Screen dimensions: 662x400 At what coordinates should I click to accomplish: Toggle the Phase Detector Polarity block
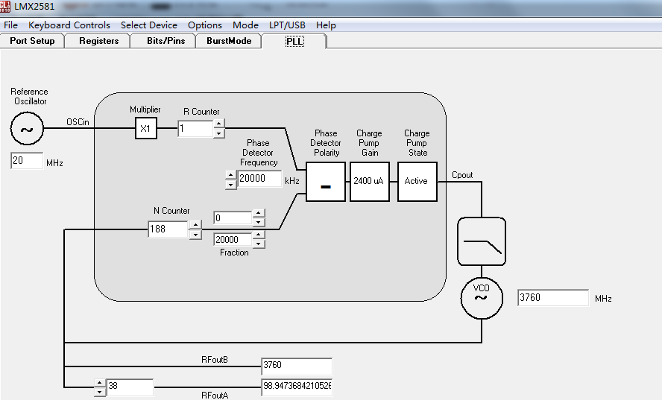point(326,182)
